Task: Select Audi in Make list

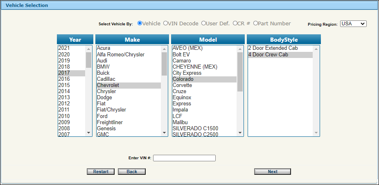Action: [129, 60]
